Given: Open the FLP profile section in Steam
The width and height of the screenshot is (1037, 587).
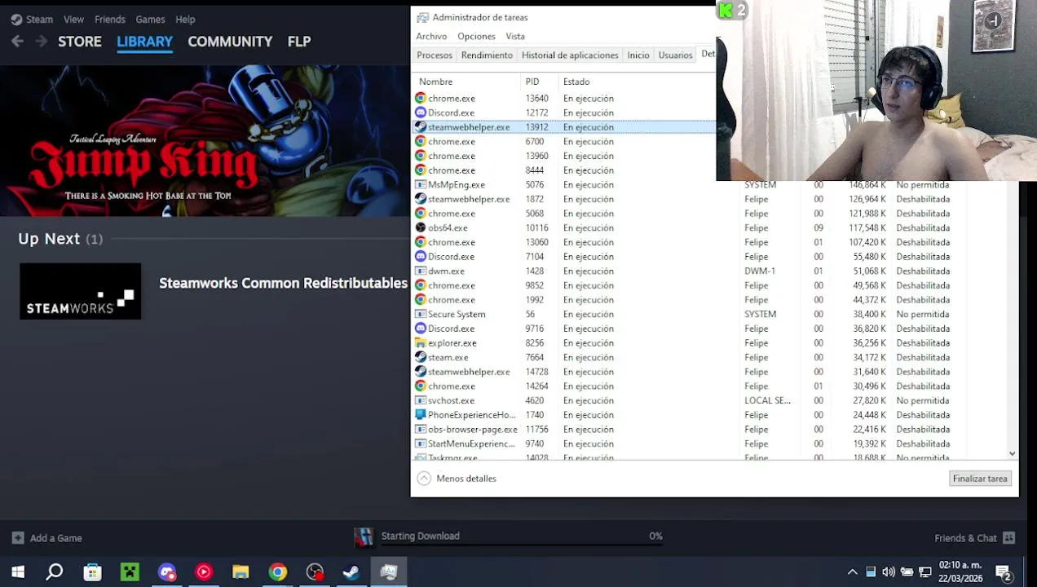Looking at the screenshot, I should (x=299, y=41).
